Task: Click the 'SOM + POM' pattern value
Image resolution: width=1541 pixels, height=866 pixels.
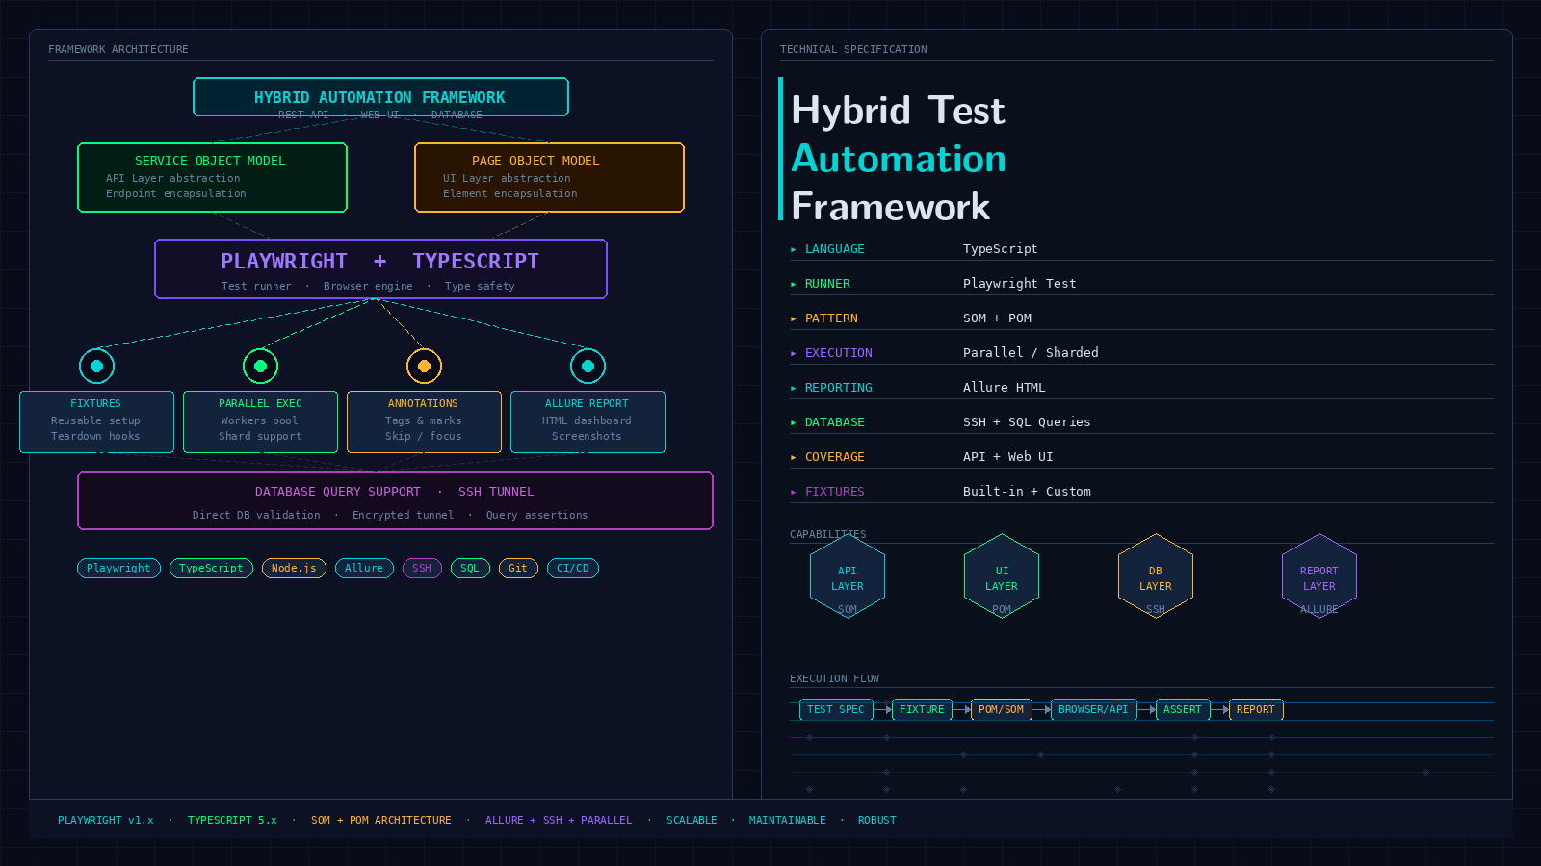Action: 997,318
